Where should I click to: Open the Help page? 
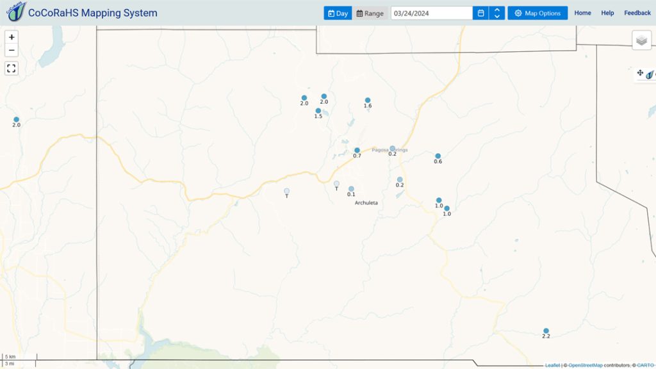607,13
